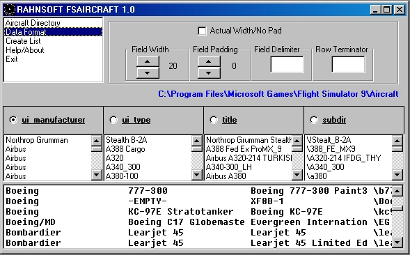Increase Field Width with up arrow
Screen dimensions: 410x255
point(148,61)
